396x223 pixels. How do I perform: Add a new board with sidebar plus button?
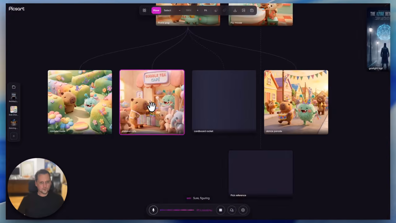pyautogui.click(x=14, y=136)
